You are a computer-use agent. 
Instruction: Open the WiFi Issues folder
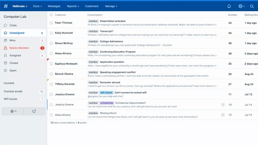(x=23, y=99)
